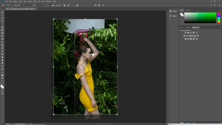222x125 pixels.
Task: Switch to the Swatches tab
Action: (x=188, y=10)
